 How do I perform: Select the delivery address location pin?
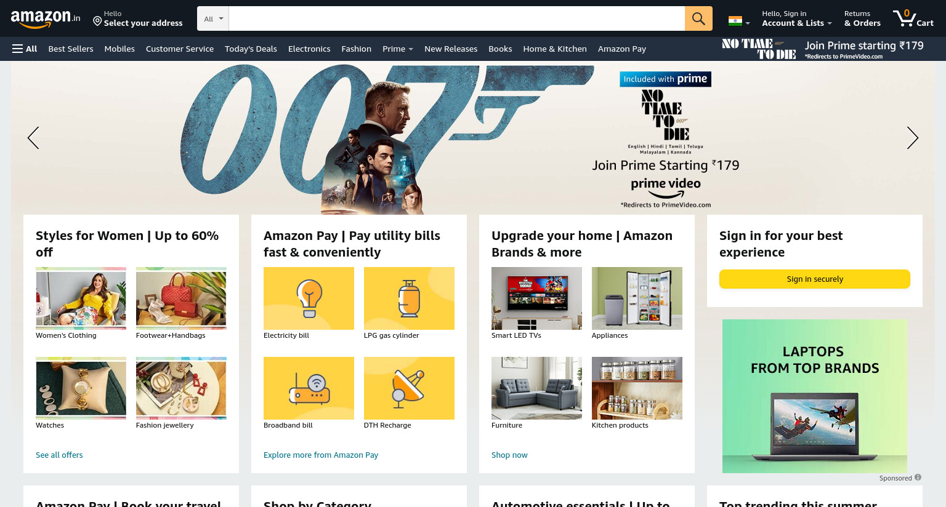[97, 22]
